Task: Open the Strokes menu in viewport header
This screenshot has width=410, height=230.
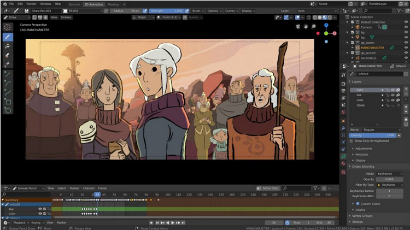Action: (66, 17)
